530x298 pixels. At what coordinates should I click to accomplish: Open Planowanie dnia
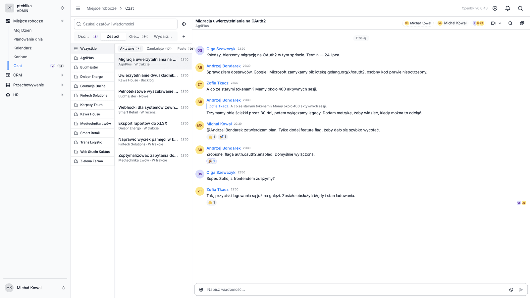[28, 39]
